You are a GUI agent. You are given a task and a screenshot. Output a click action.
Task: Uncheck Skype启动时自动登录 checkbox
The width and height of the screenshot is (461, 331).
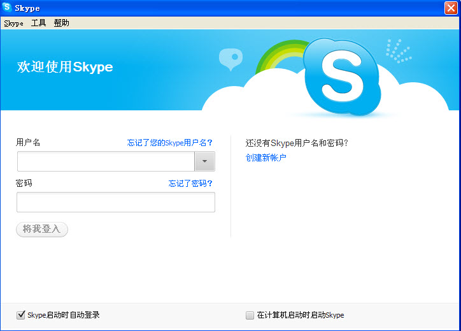click(20, 315)
